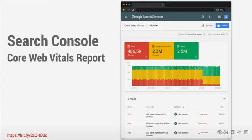Screen dimensions: 252x140
Task: Click the browser address bar
Action: click(x=175, y=10)
